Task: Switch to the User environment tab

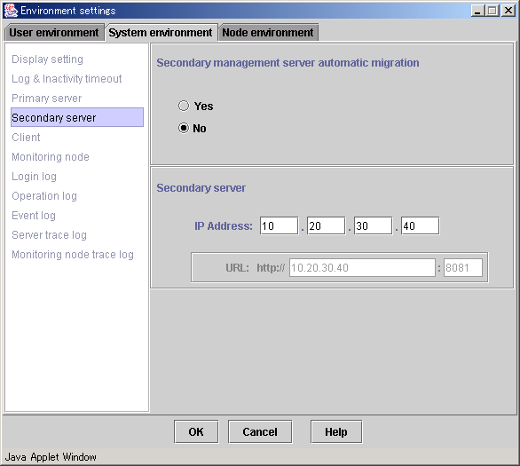Action: (x=54, y=33)
